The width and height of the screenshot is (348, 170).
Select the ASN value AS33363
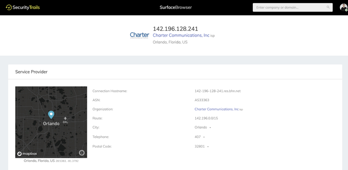[202, 100]
